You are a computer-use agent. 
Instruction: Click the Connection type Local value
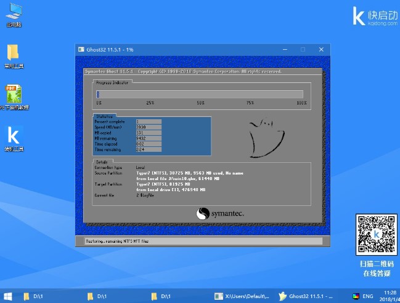pyautogui.click(x=141, y=167)
